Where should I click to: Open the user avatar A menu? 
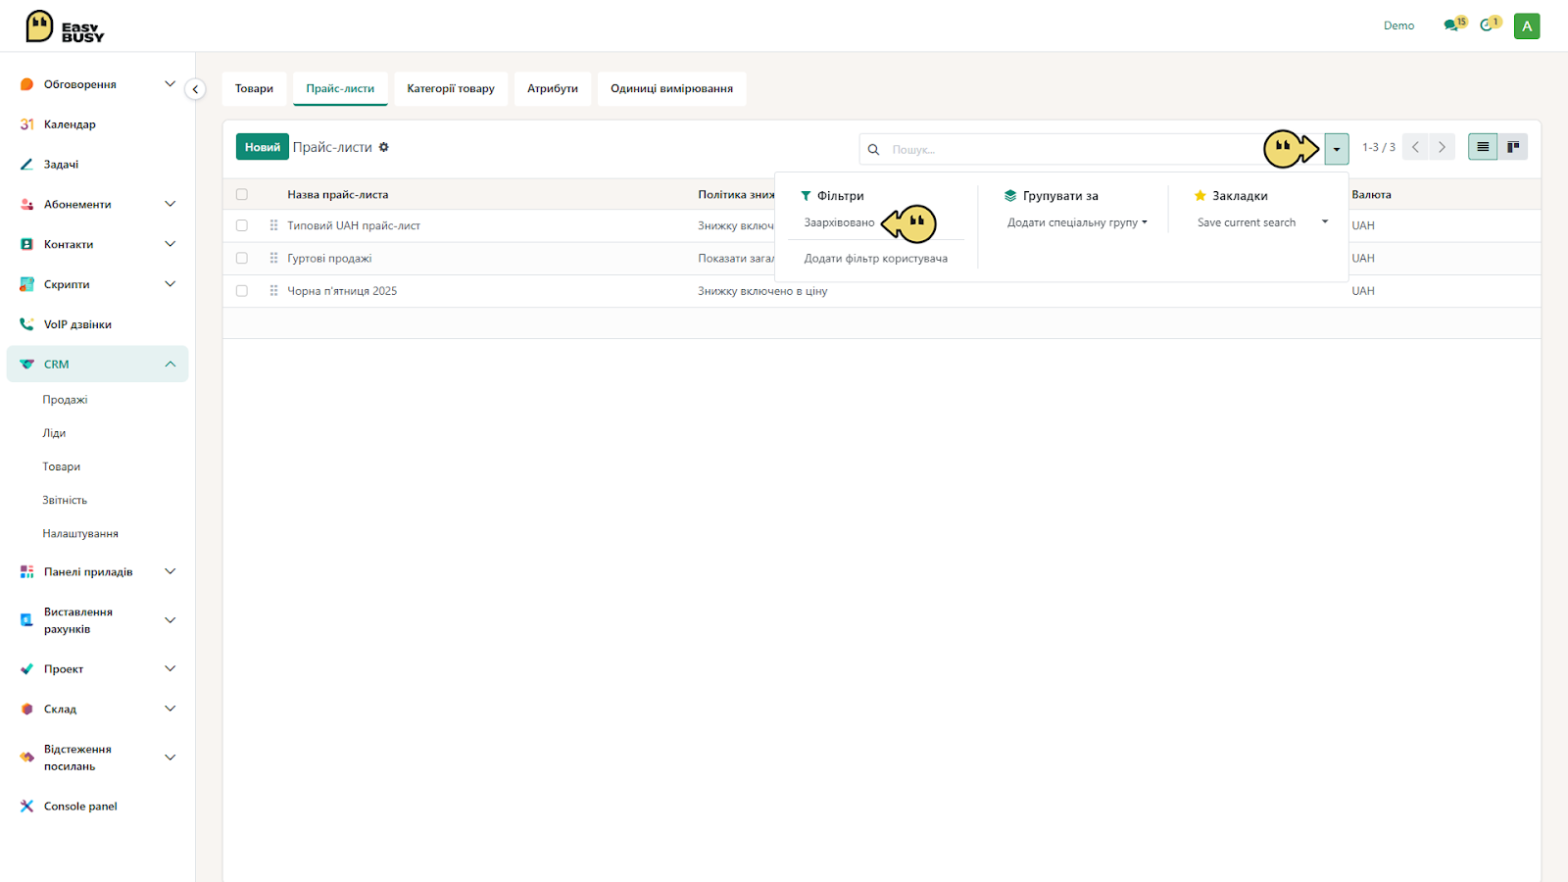click(1527, 26)
